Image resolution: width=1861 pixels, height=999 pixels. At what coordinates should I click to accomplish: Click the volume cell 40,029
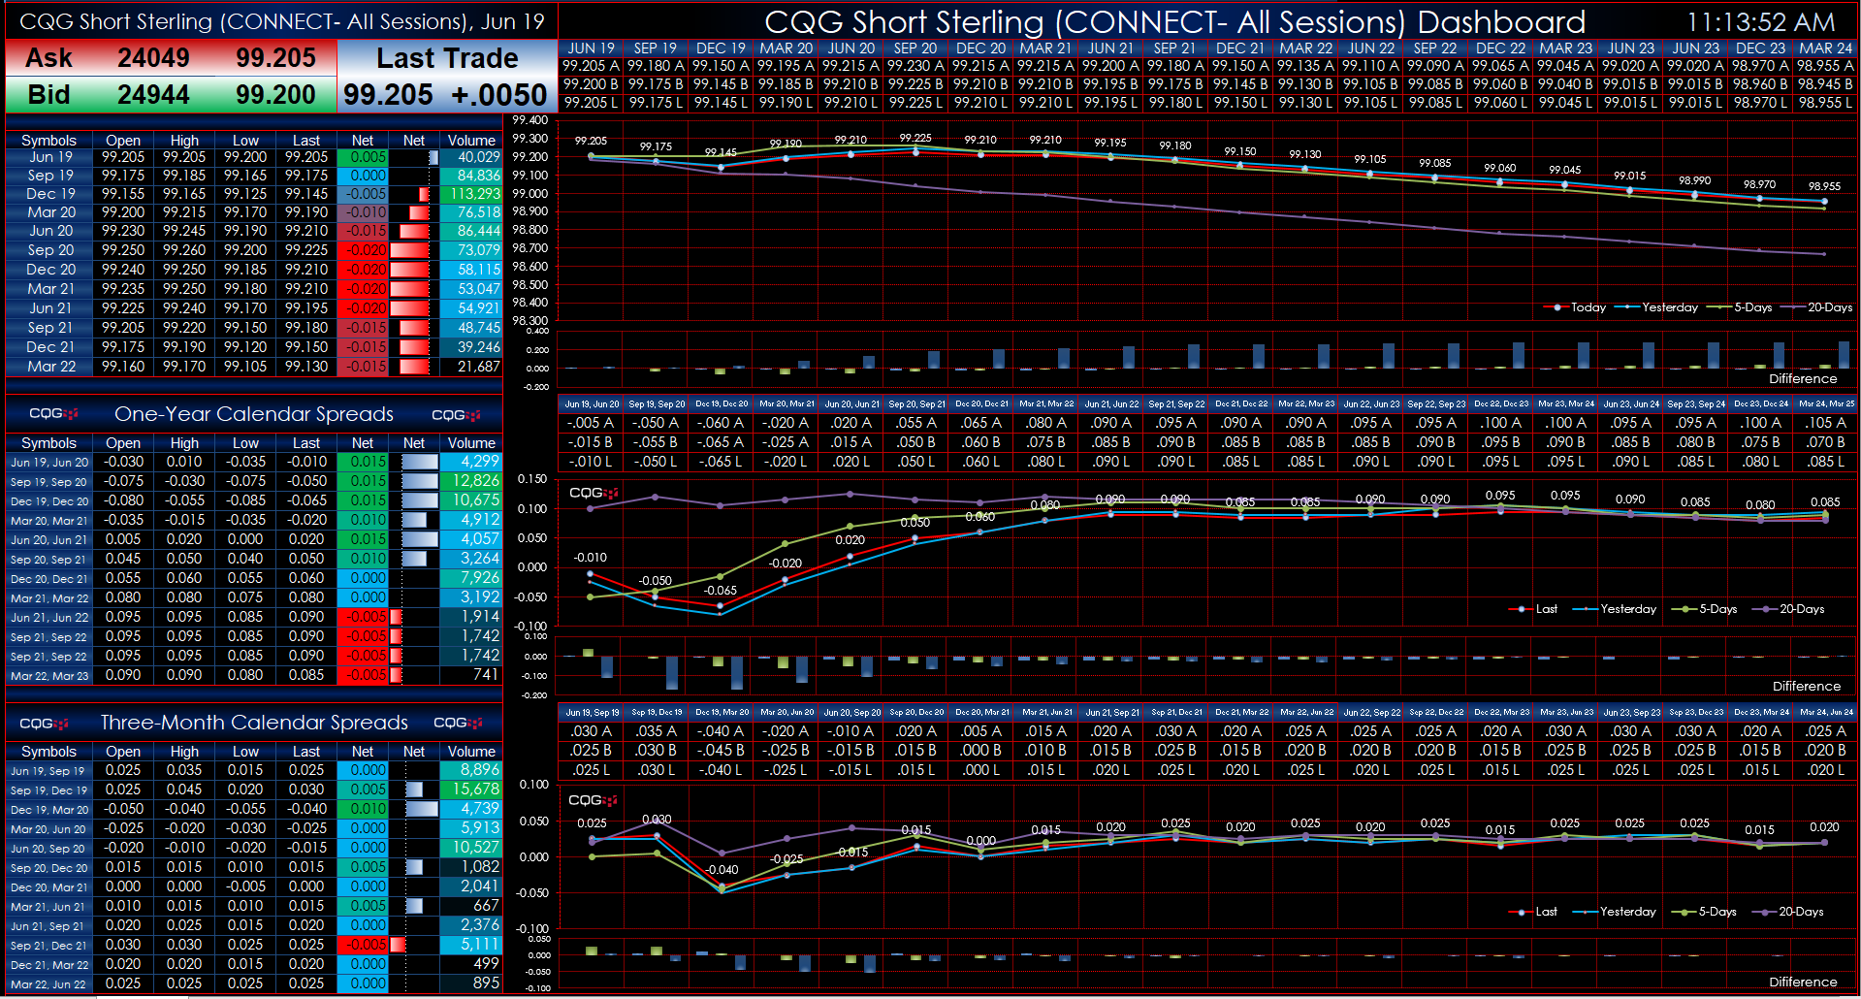point(471,157)
